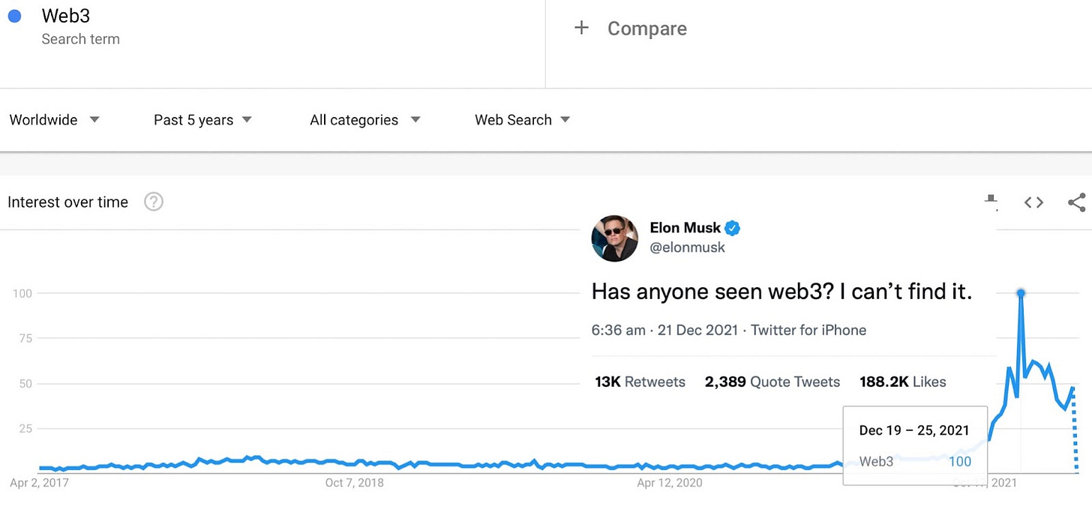The width and height of the screenshot is (1092, 509).
Task: Click the share chart icon
Action: (x=1077, y=202)
